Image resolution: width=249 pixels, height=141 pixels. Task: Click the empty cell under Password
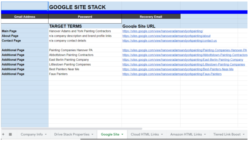[x=85, y=21]
